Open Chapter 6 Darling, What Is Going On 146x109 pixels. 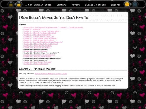tap(39, 37)
